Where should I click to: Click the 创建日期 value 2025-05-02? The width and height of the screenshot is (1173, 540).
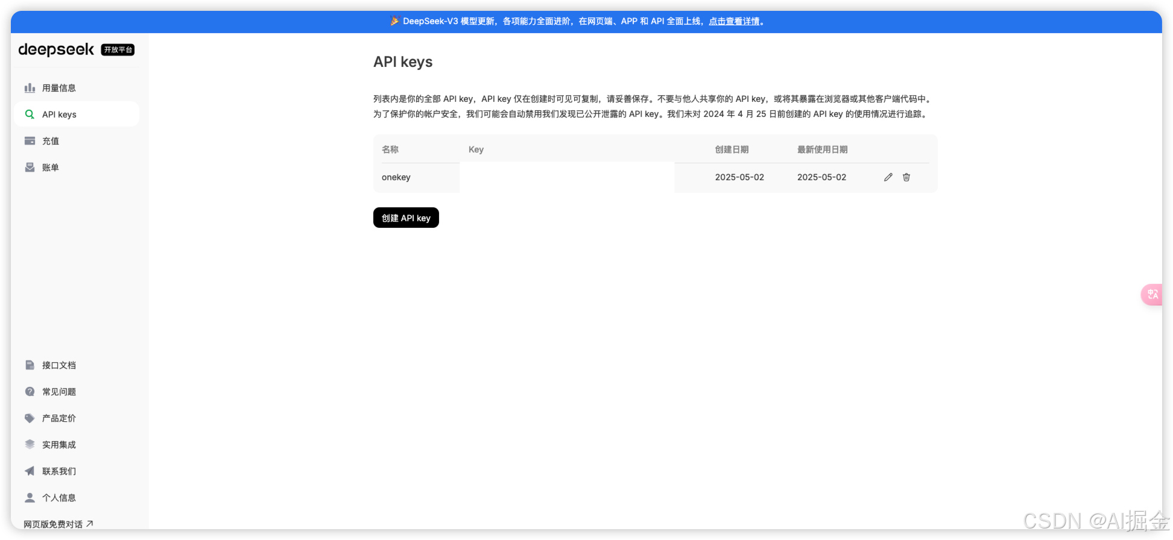739,178
